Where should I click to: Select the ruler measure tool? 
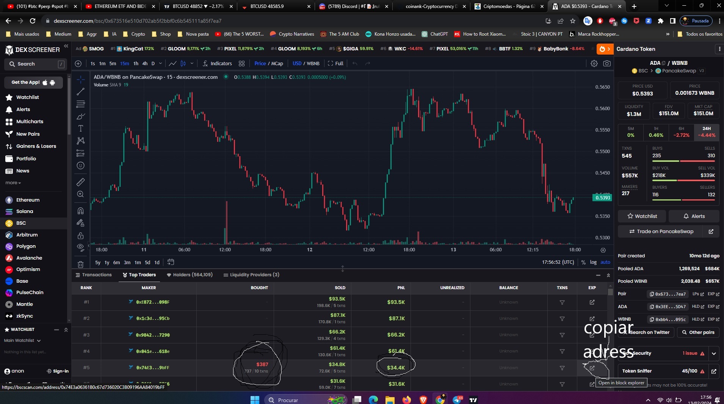(x=81, y=182)
